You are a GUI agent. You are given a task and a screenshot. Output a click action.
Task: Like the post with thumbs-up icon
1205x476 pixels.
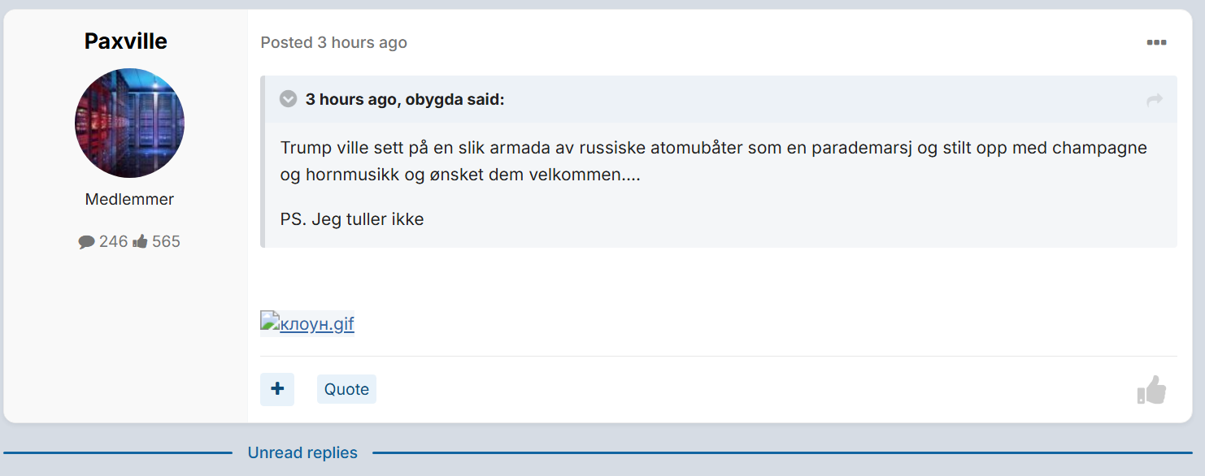[x=1151, y=390]
